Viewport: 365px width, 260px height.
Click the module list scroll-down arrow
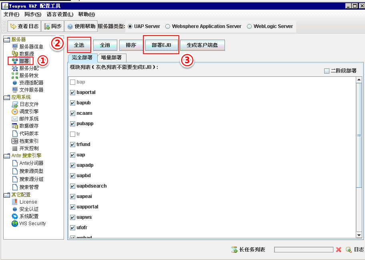tap(359, 235)
